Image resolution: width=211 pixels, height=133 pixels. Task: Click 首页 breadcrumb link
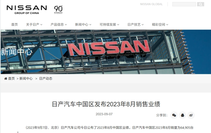(11, 78)
